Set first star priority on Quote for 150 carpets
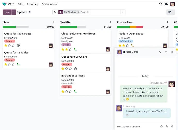This screenshot has height=130, width=178. [x=6, y=46]
